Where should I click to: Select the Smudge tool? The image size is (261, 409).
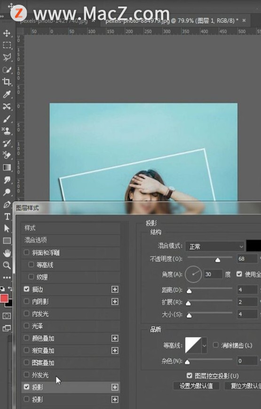[x=7, y=180]
